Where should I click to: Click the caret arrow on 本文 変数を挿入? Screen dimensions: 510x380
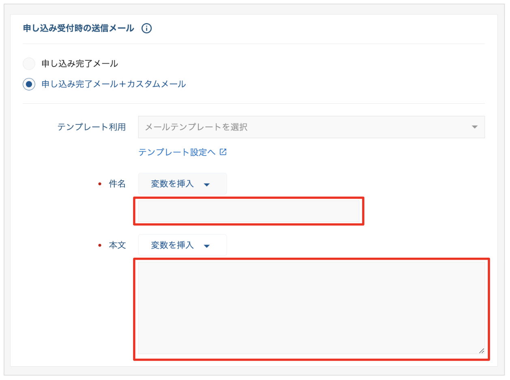pyautogui.click(x=207, y=246)
